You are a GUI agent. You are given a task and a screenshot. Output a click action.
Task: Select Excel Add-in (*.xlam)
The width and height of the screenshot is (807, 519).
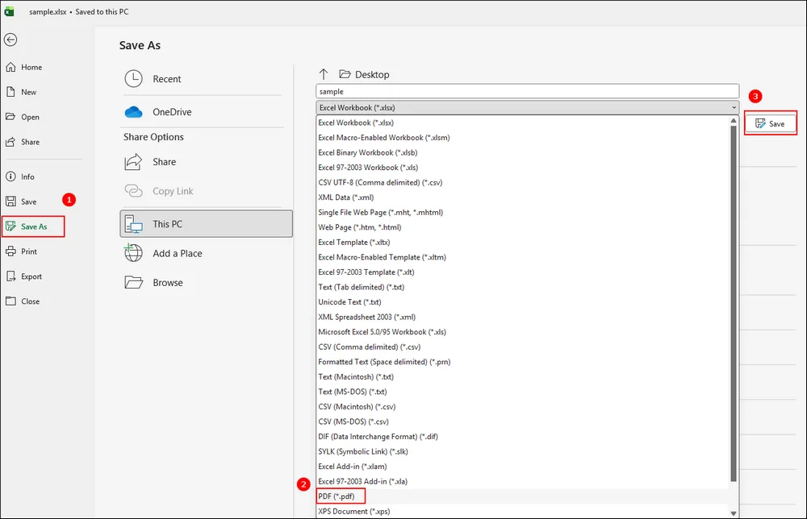click(524, 467)
